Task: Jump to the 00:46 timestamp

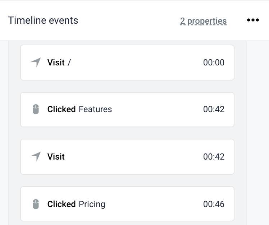Action: 214,204
